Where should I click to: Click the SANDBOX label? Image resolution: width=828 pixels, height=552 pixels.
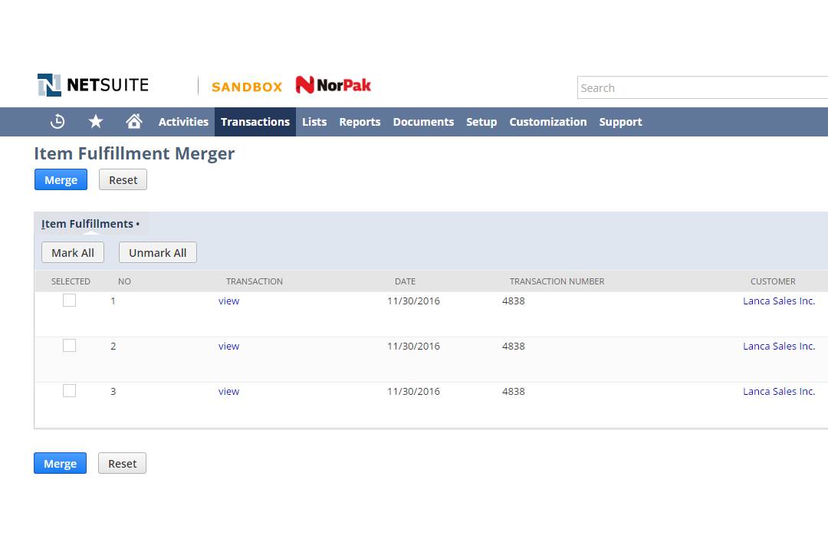[247, 87]
